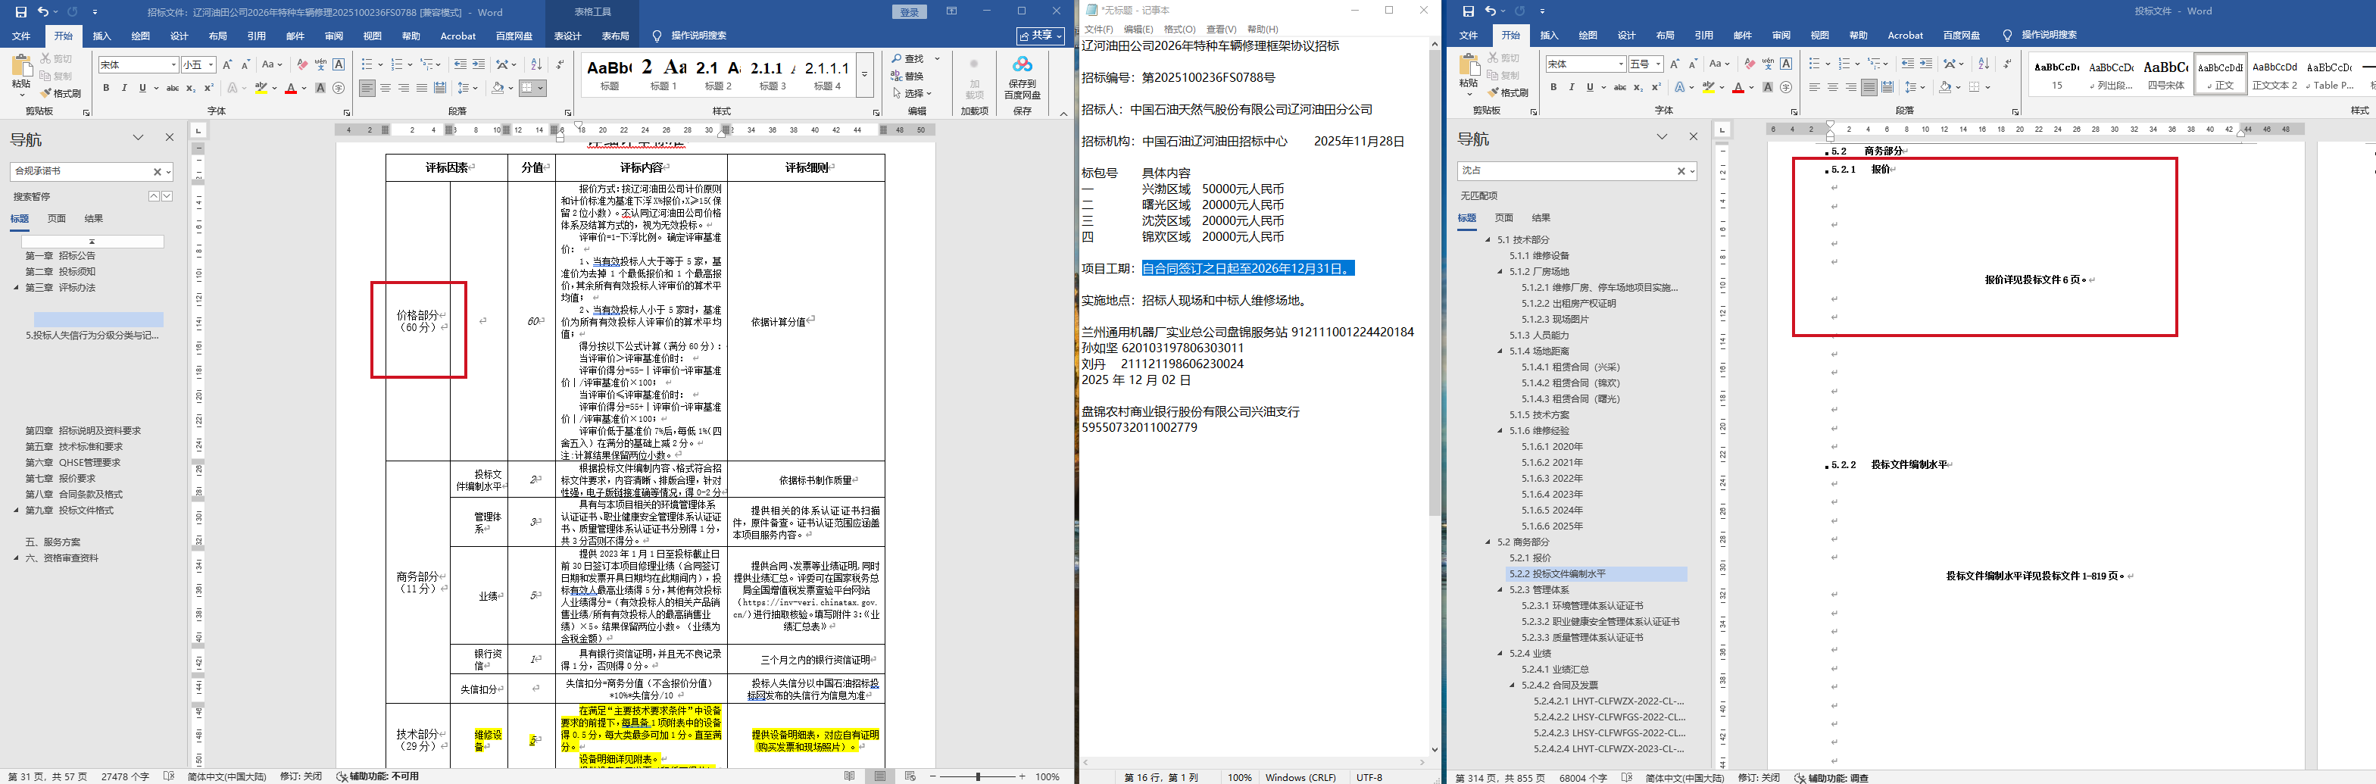Toggle strikethrough in the left Word ribbon
The width and height of the screenshot is (2376, 784).
tap(172, 89)
